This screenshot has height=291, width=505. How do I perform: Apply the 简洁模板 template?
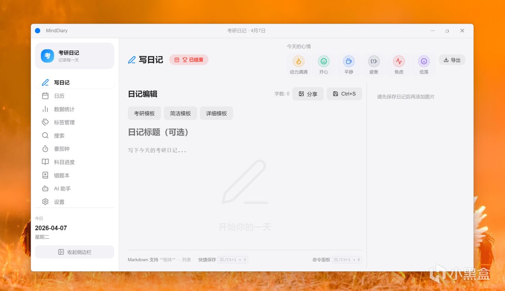[x=180, y=113]
